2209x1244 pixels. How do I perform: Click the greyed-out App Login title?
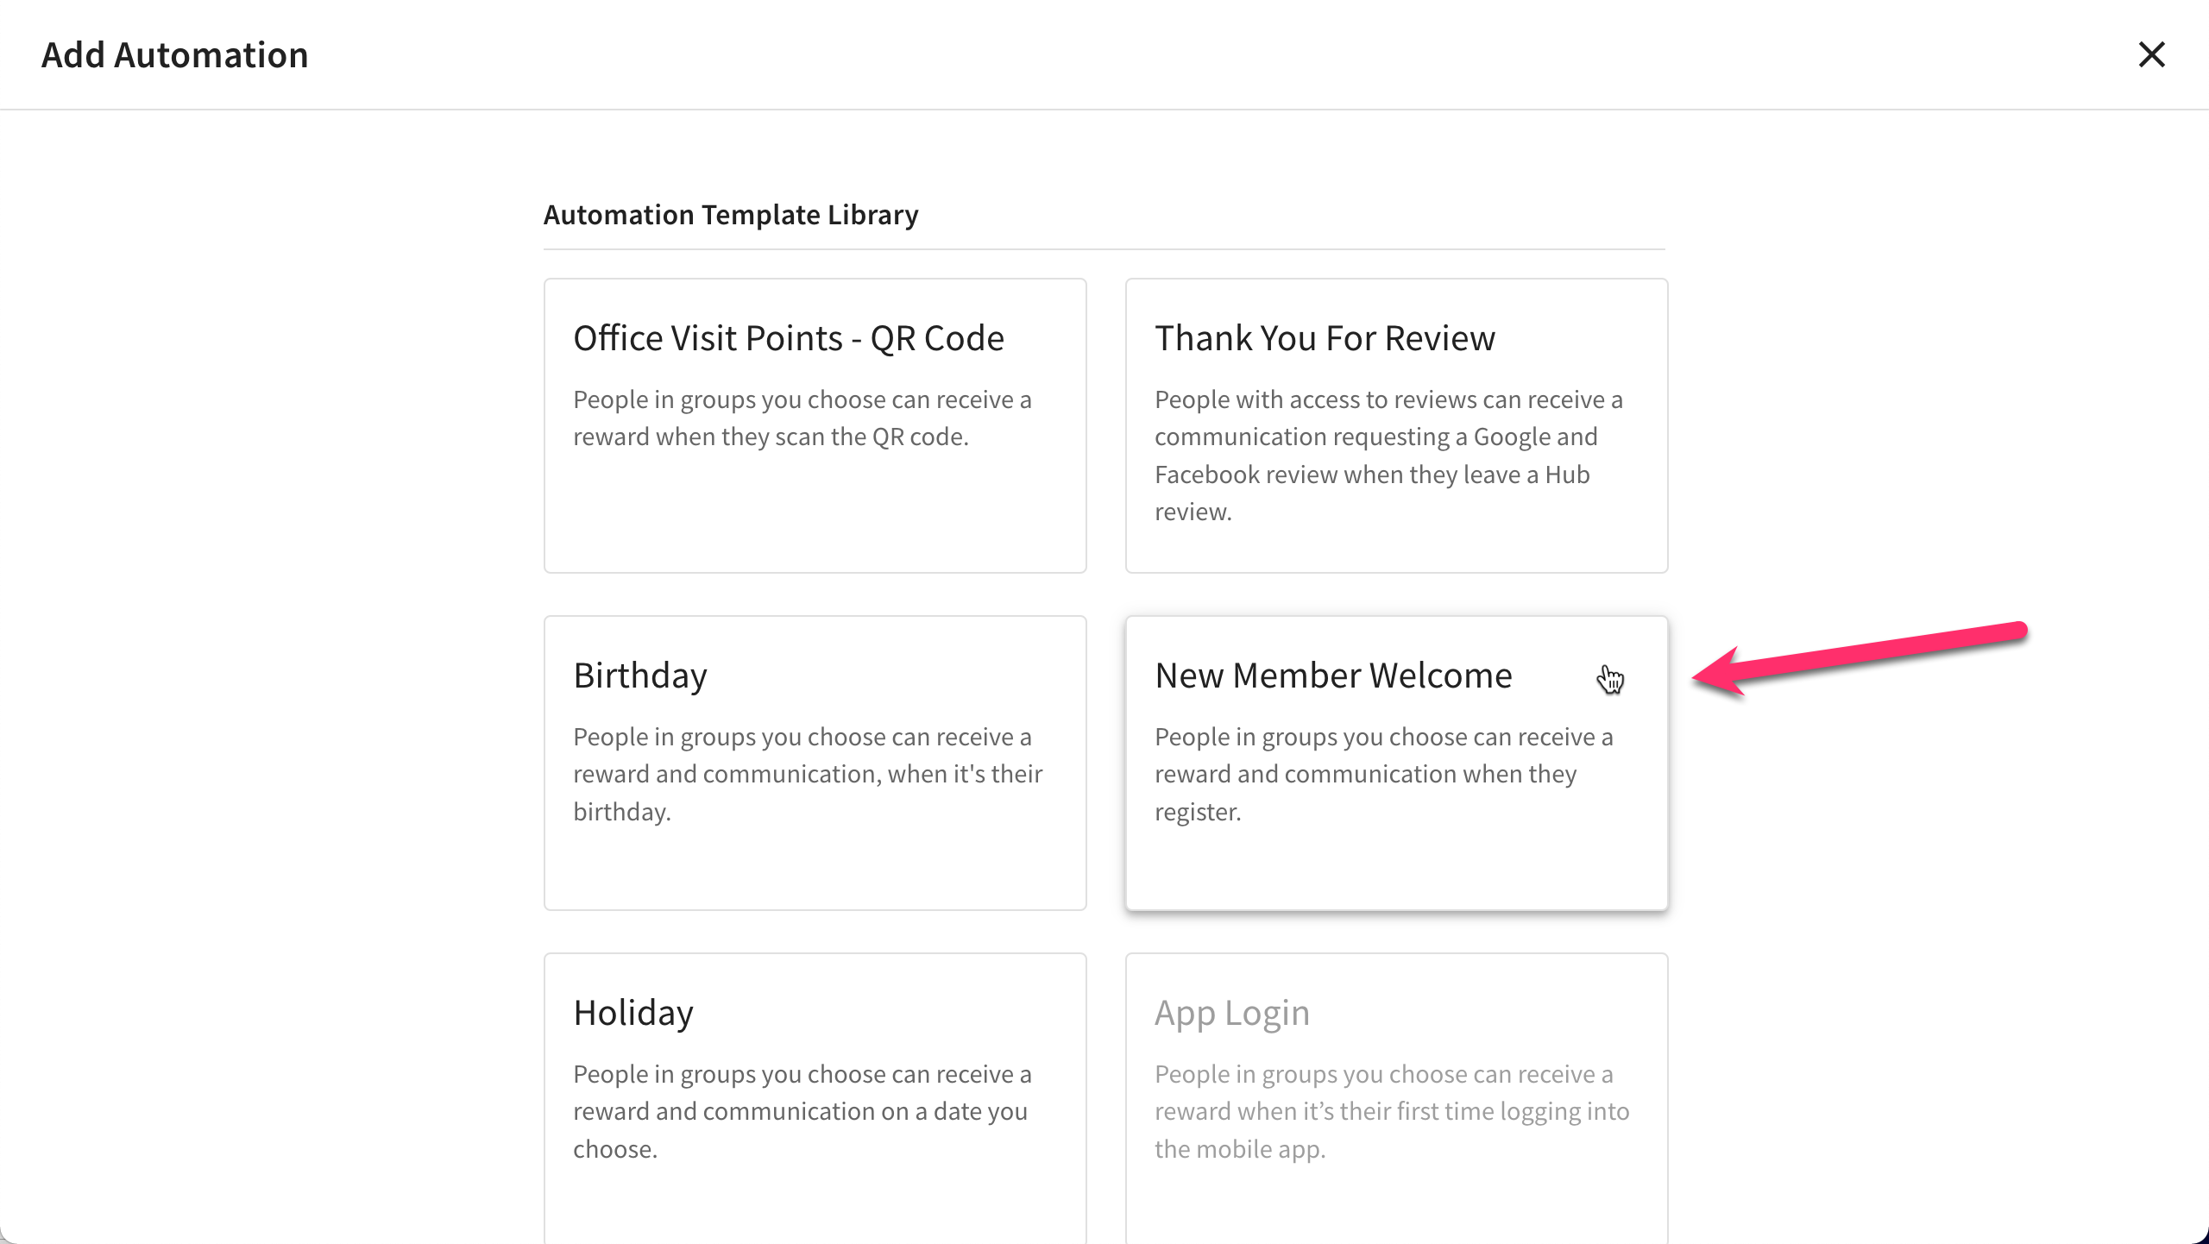click(1232, 1013)
